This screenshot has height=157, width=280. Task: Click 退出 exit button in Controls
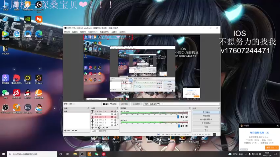click(x=206, y=130)
